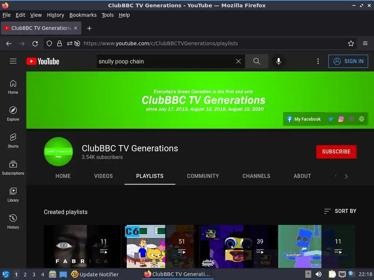Switch to VIDEOS tab
The image size is (374, 280).
pyautogui.click(x=103, y=176)
